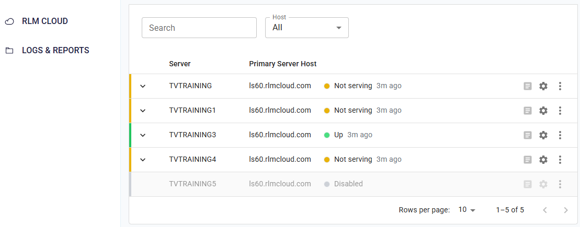Go to the next page arrow

pyautogui.click(x=565, y=210)
